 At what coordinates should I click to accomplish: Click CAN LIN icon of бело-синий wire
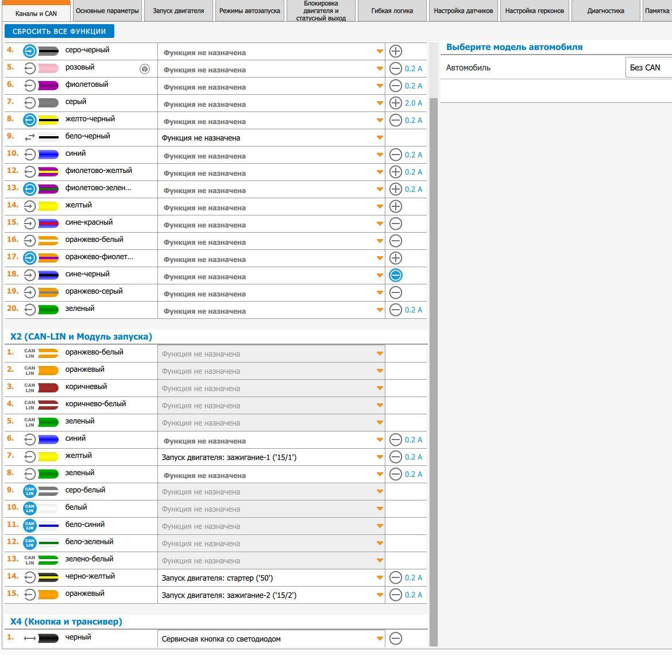click(x=29, y=526)
